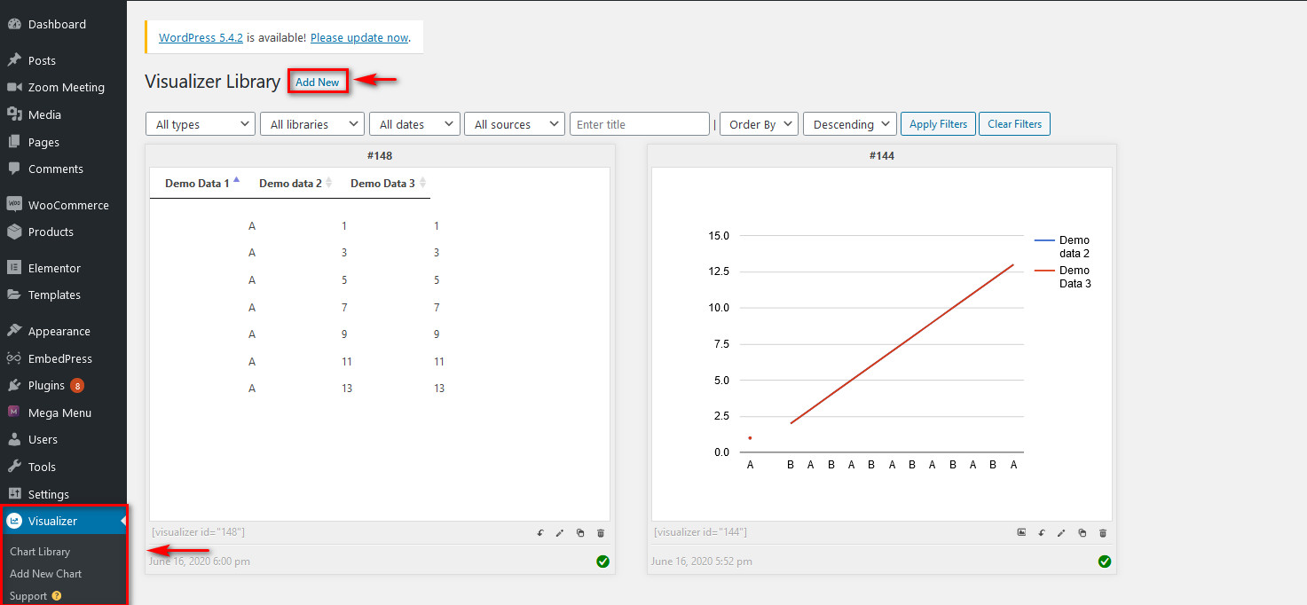The height and width of the screenshot is (605, 1307).
Task: Focus the Enter title search field
Action: (640, 124)
